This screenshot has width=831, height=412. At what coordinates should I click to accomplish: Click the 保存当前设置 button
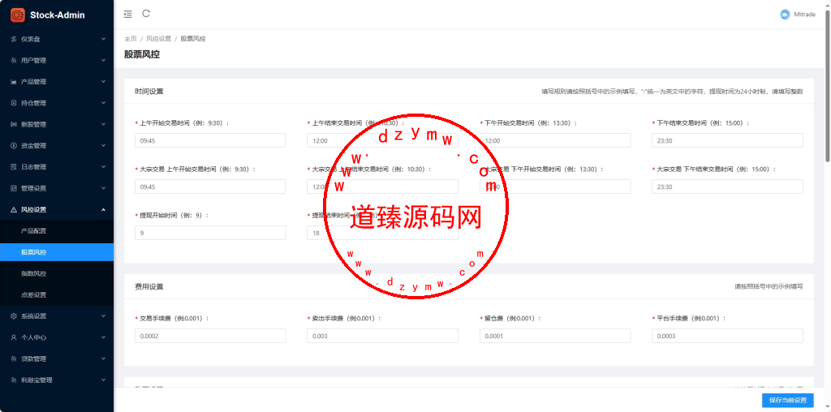[787, 401]
